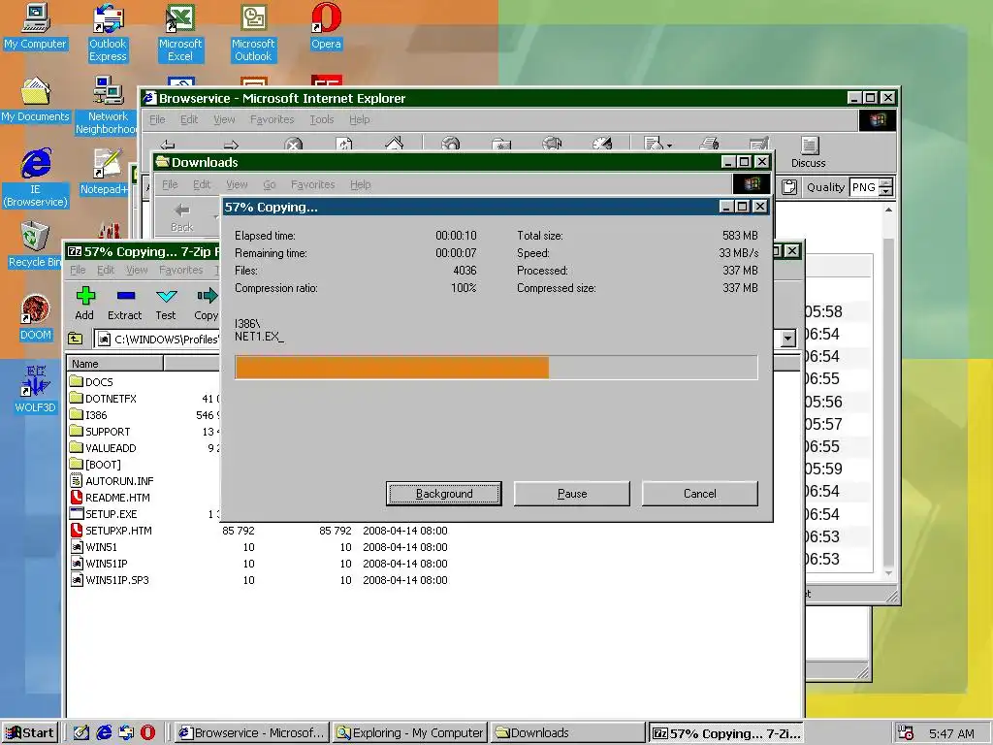Select README.HTM file in 7-Zip list

pos(110,498)
